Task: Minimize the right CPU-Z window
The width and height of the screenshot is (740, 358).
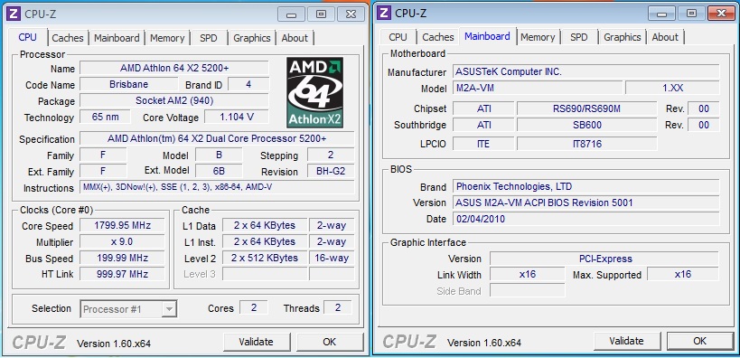Action: pyautogui.click(x=661, y=14)
